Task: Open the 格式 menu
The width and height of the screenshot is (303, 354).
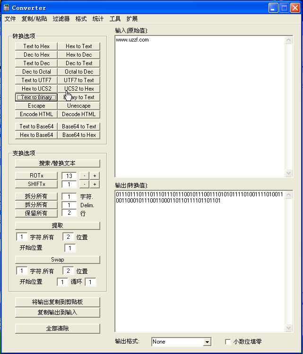Action: [81, 19]
